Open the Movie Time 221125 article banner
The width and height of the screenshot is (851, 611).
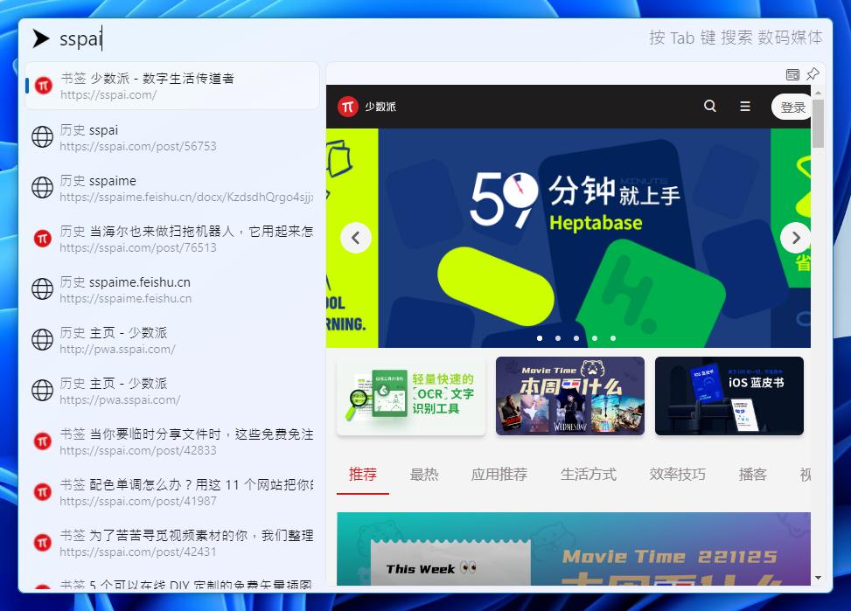click(x=574, y=549)
